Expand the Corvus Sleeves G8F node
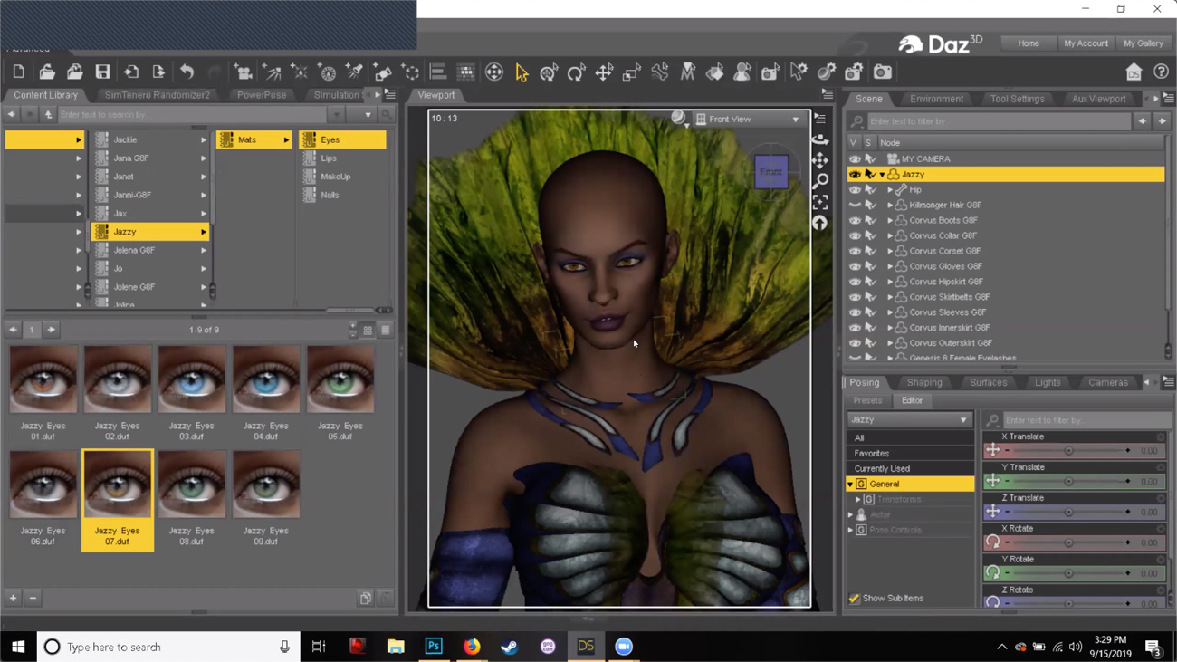 890,312
